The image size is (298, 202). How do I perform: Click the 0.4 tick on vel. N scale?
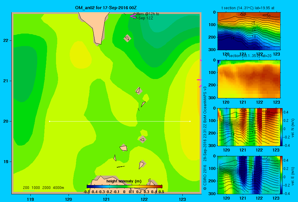point(286,112)
